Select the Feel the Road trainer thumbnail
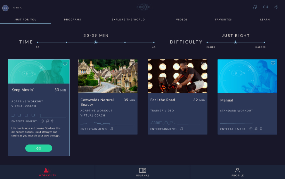The height and width of the screenshot is (179, 285). (x=177, y=76)
